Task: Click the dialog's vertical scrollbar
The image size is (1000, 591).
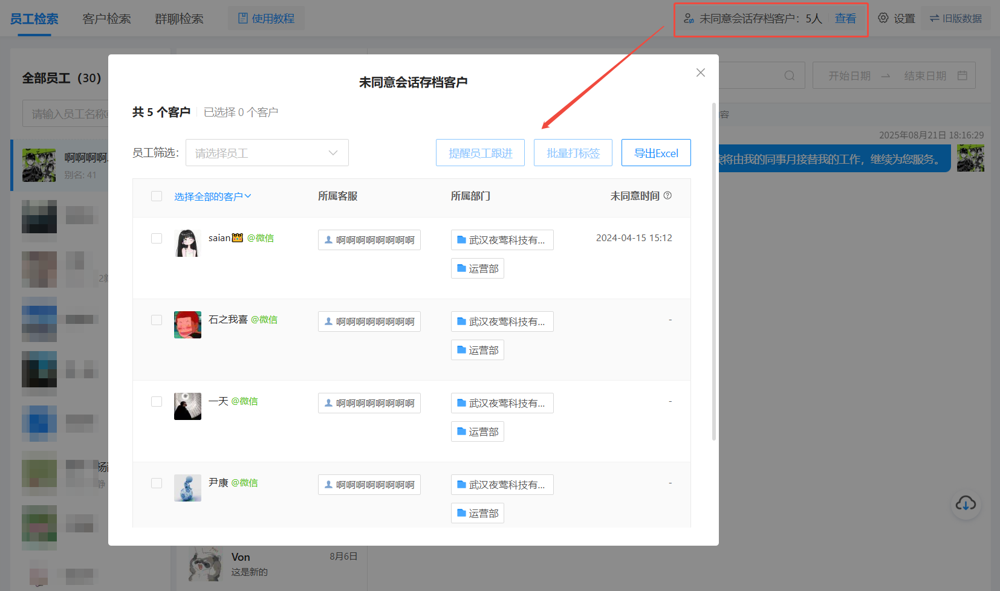Action: (714, 271)
